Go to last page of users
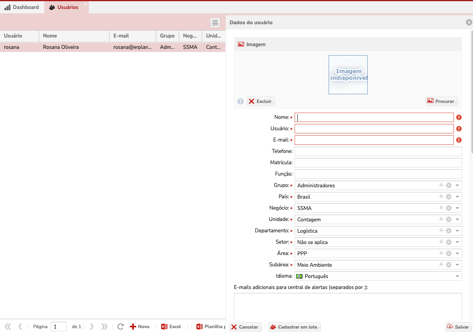The image size is (473, 334). coord(104,327)
